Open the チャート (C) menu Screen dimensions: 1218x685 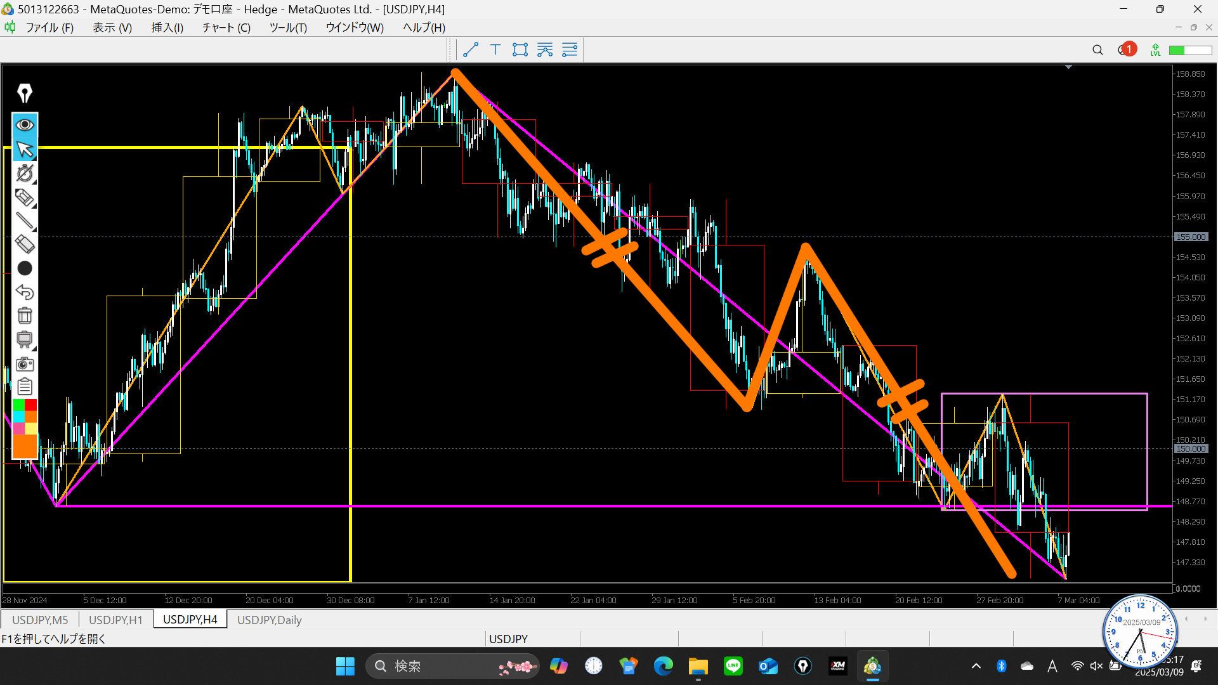click(226, 27)
